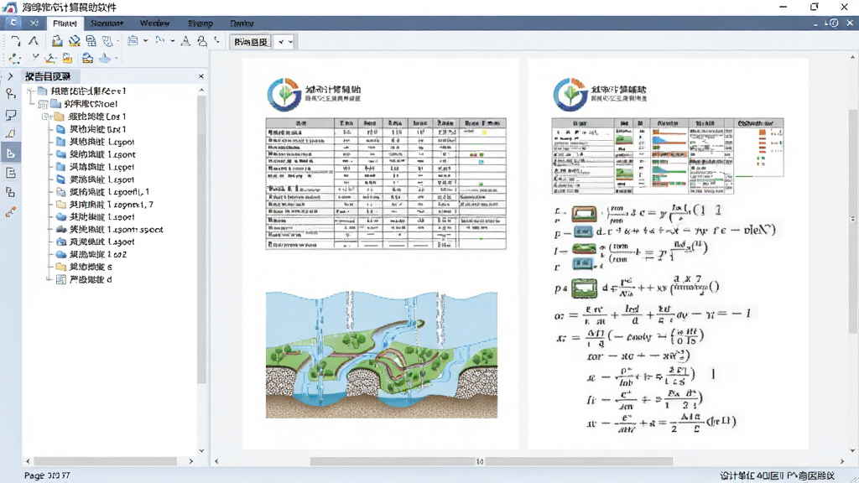Open the combo box right of the labeled toolbar button
Viewport: 859px width, 483px height.
coord(285,42)
